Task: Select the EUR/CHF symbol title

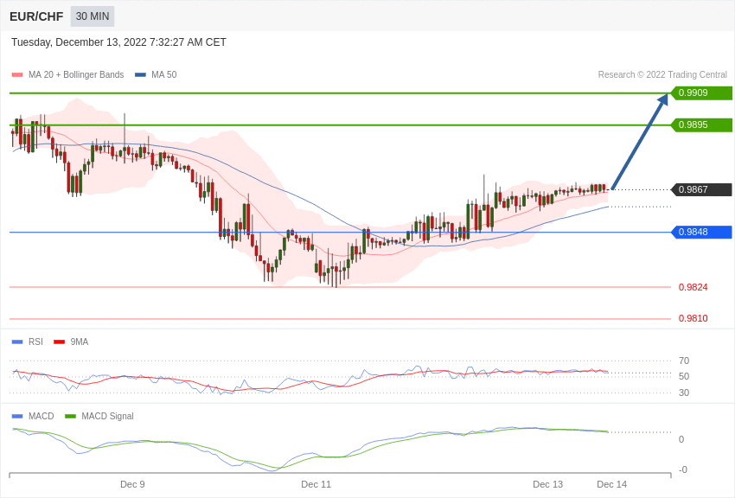Action: tap(36, 16)
